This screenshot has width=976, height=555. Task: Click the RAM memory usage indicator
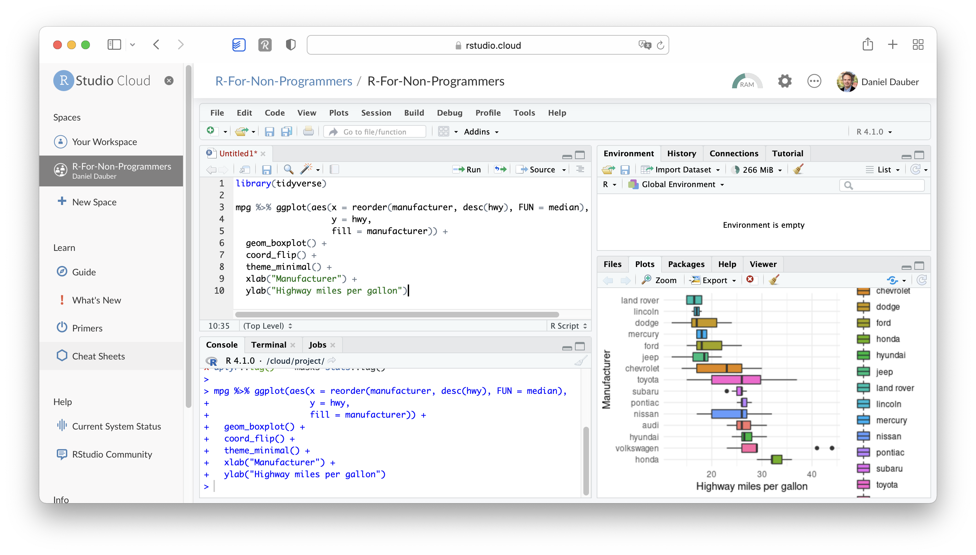click(x=747, y=81)
